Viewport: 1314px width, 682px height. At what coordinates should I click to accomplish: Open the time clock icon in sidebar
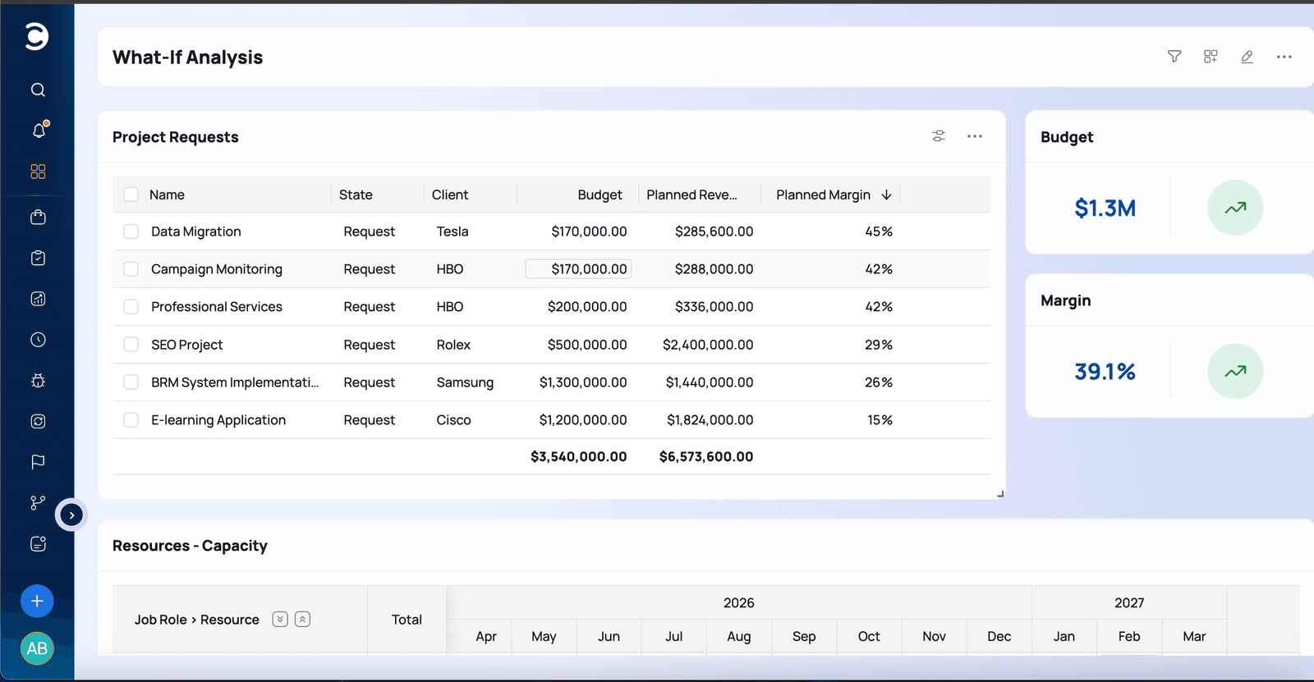pos(38,340)
